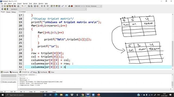Screen dimensions: 174x97
Task: Click the New file toolbar icon
Action: click(x=2, y=6)
